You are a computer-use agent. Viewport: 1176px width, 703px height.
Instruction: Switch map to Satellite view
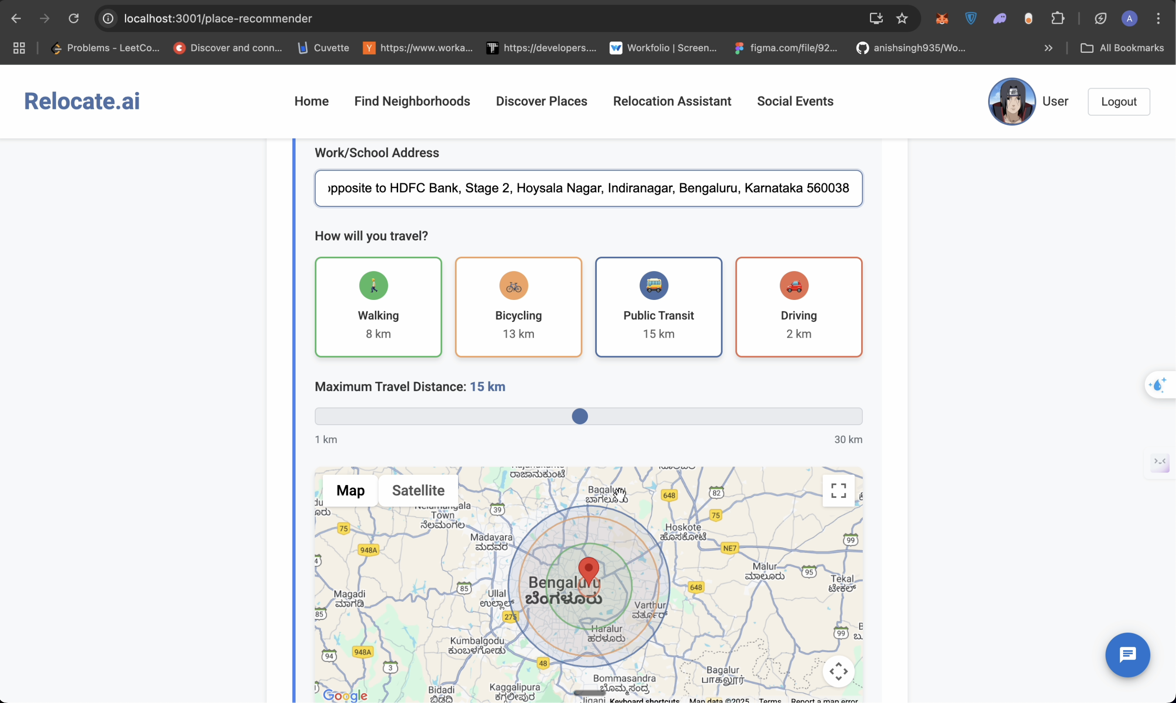pyautogui.click(x=418, y=490)
